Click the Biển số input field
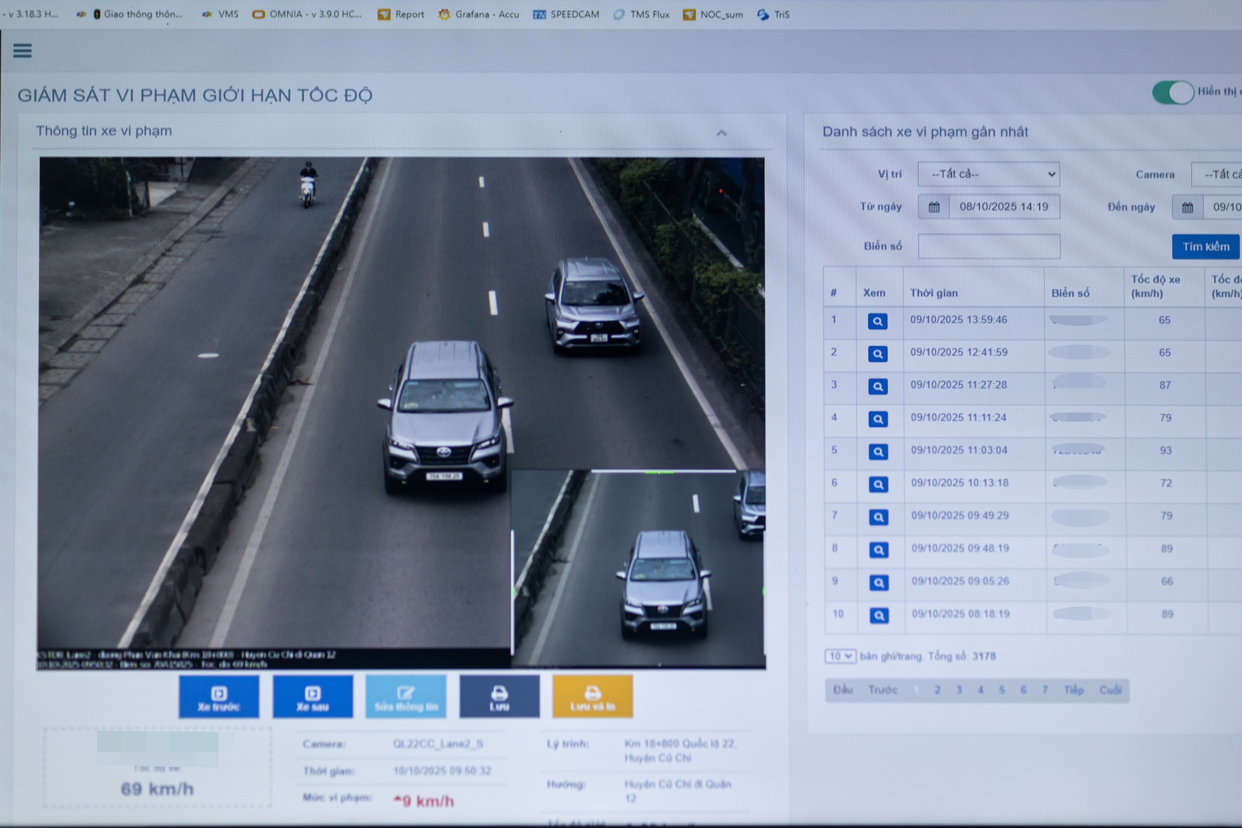Screen dimensions: 1242x828 point(989,246)
